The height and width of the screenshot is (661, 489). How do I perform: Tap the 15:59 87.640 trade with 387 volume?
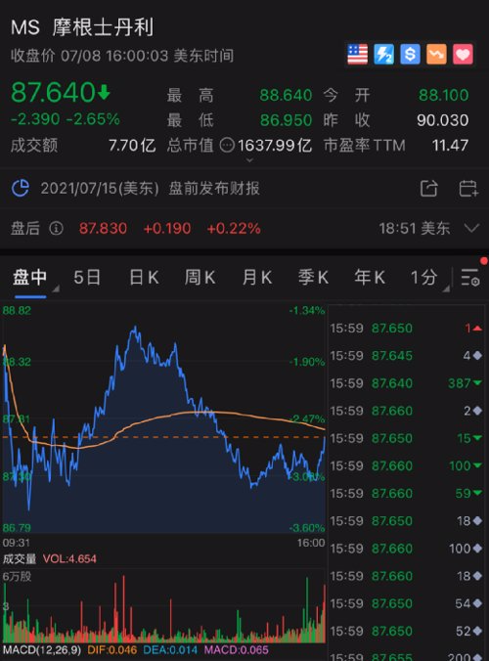pos(406,383)
